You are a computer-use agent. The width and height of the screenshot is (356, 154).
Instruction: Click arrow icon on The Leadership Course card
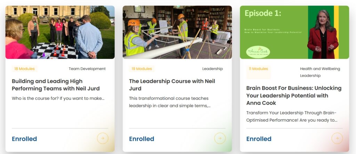220,138
